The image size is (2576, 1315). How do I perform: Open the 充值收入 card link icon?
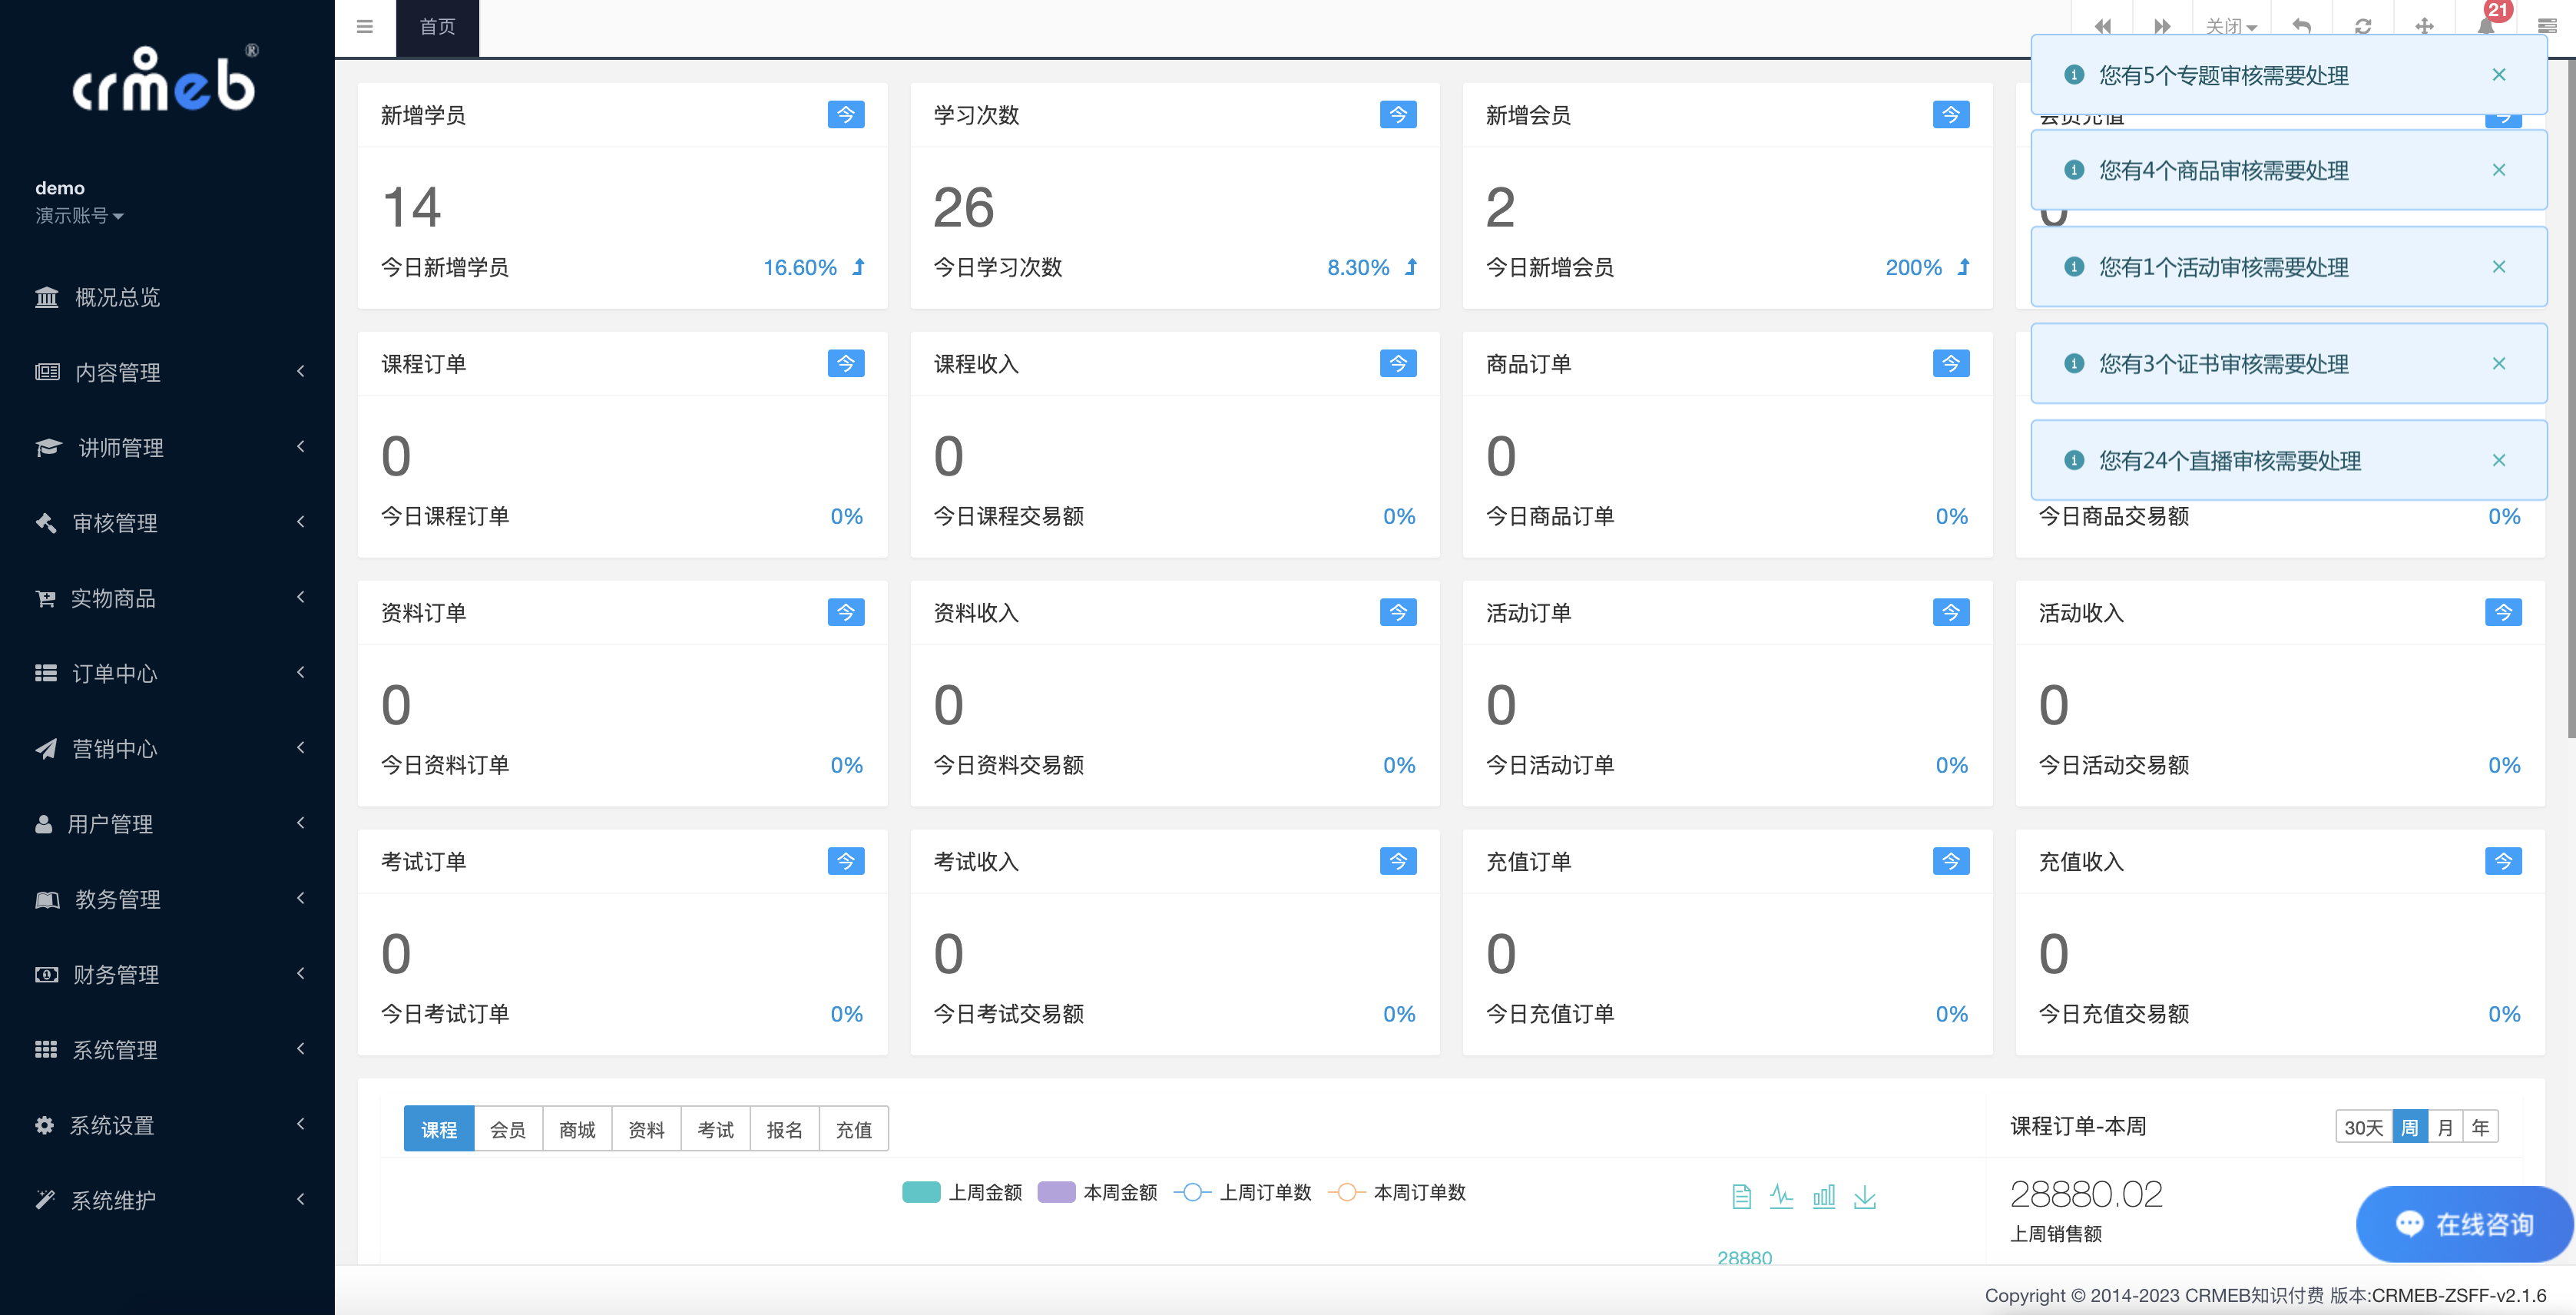pyautogui.click(x=2503, y=862)
